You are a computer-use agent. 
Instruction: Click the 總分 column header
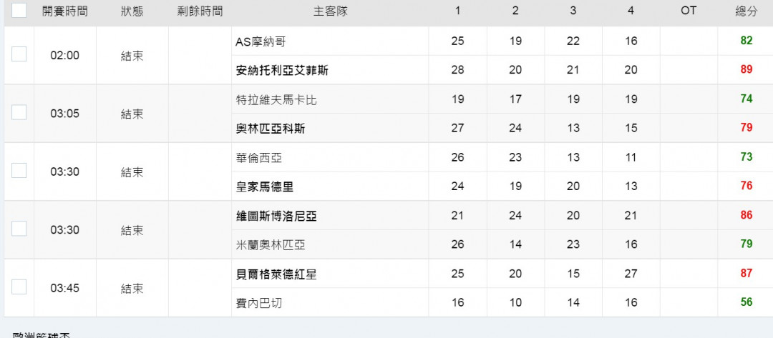tap(746, 11)
